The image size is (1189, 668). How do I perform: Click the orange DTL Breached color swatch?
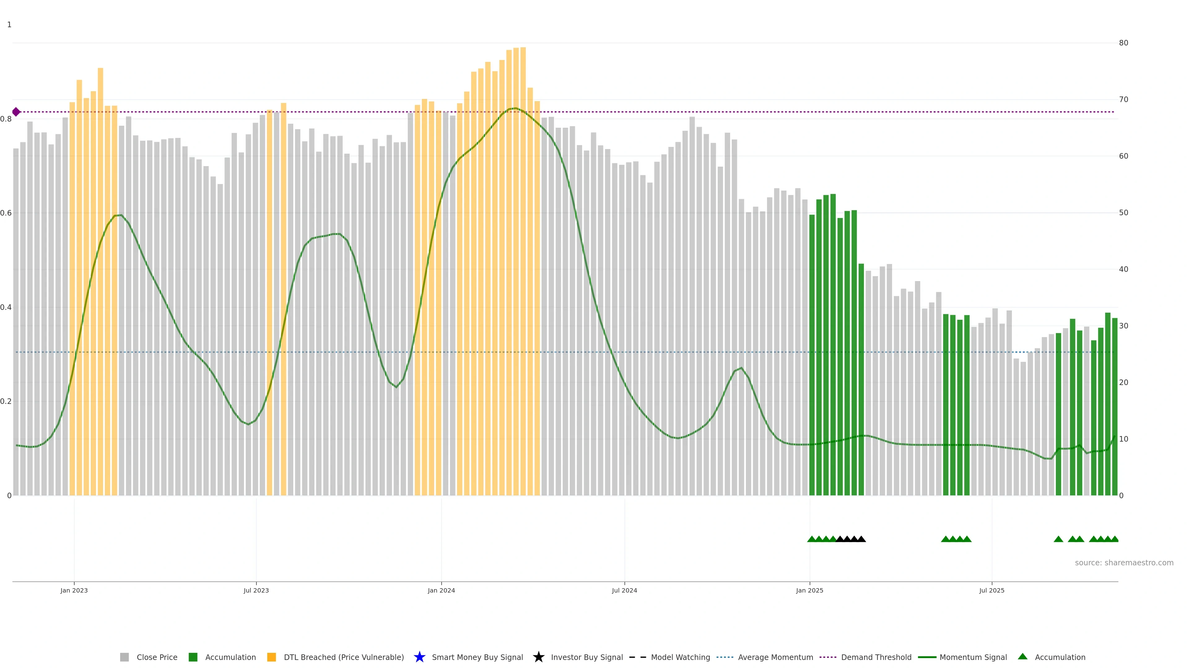coord(272,657)
